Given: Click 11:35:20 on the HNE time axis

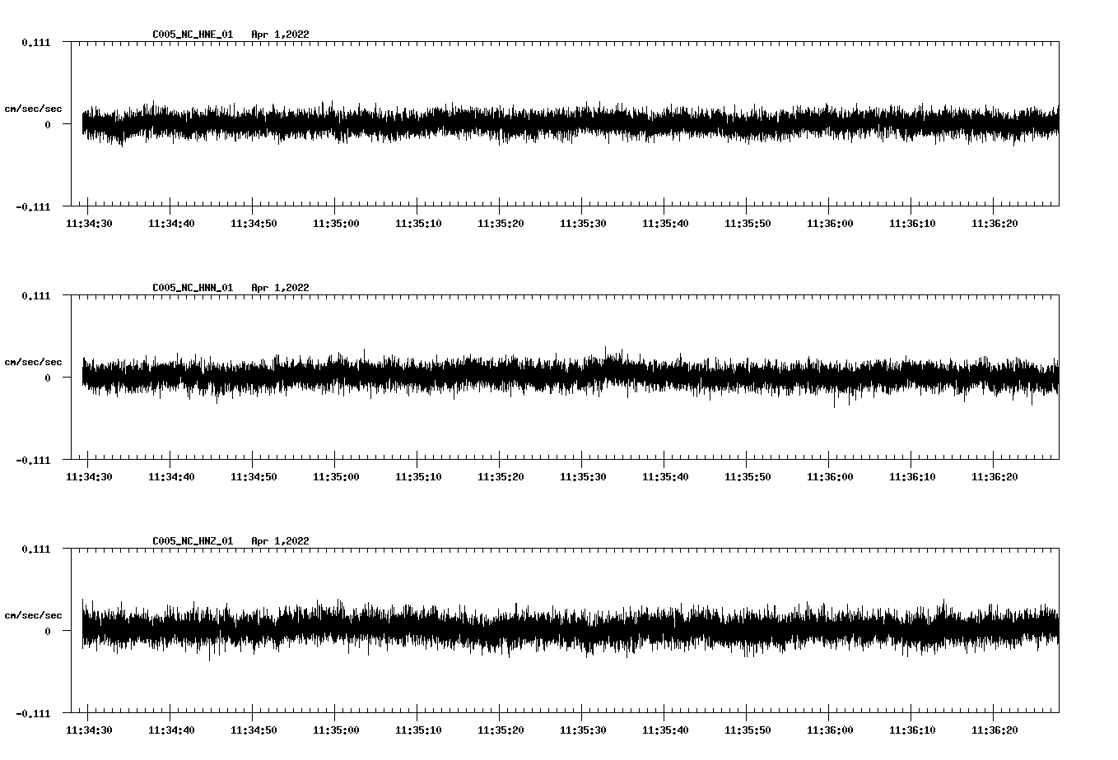Looking at the screenshot, I should click(x=501, y=224).
